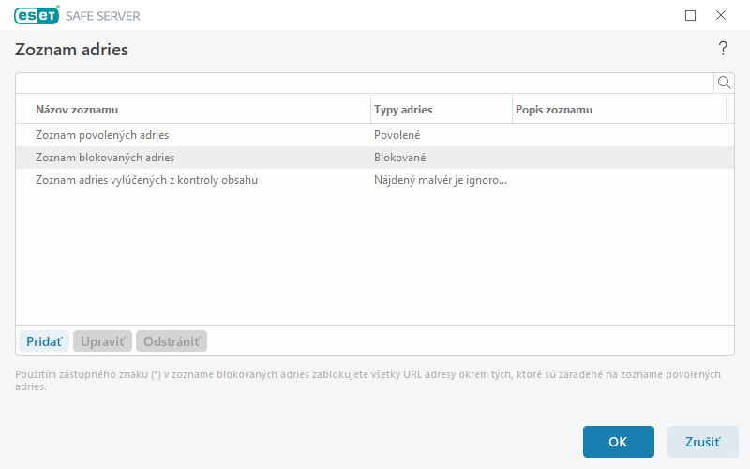Screen dimensions: 750x469
Task: Click the Upraviť button
Action: [x=102, y=341]
